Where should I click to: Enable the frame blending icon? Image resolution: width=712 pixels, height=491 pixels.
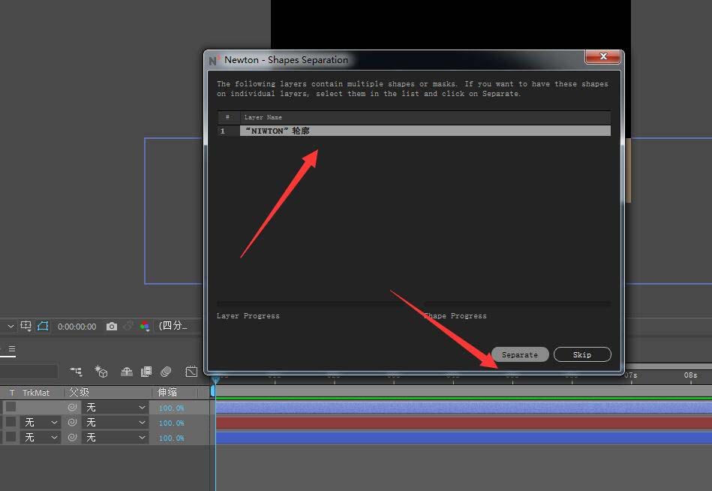[x=146, y=372]
